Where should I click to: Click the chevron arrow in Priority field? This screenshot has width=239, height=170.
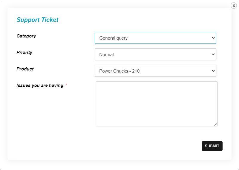(x=213, y=54)
